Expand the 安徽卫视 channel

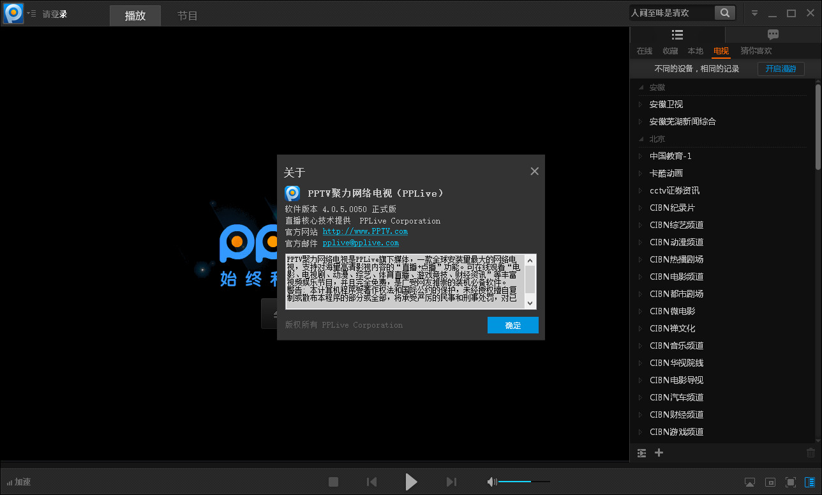[x=642, y=105]
